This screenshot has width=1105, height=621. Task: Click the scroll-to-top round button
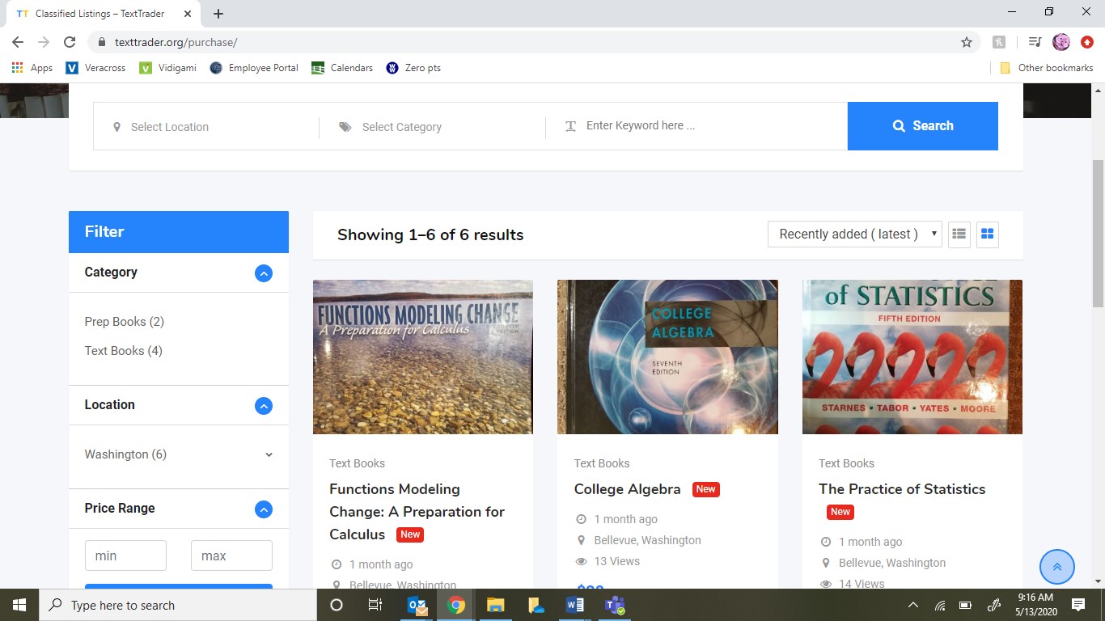(1056, 567)
